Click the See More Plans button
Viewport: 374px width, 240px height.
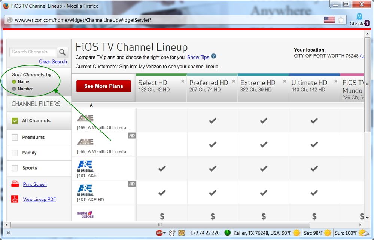[104, 86]
